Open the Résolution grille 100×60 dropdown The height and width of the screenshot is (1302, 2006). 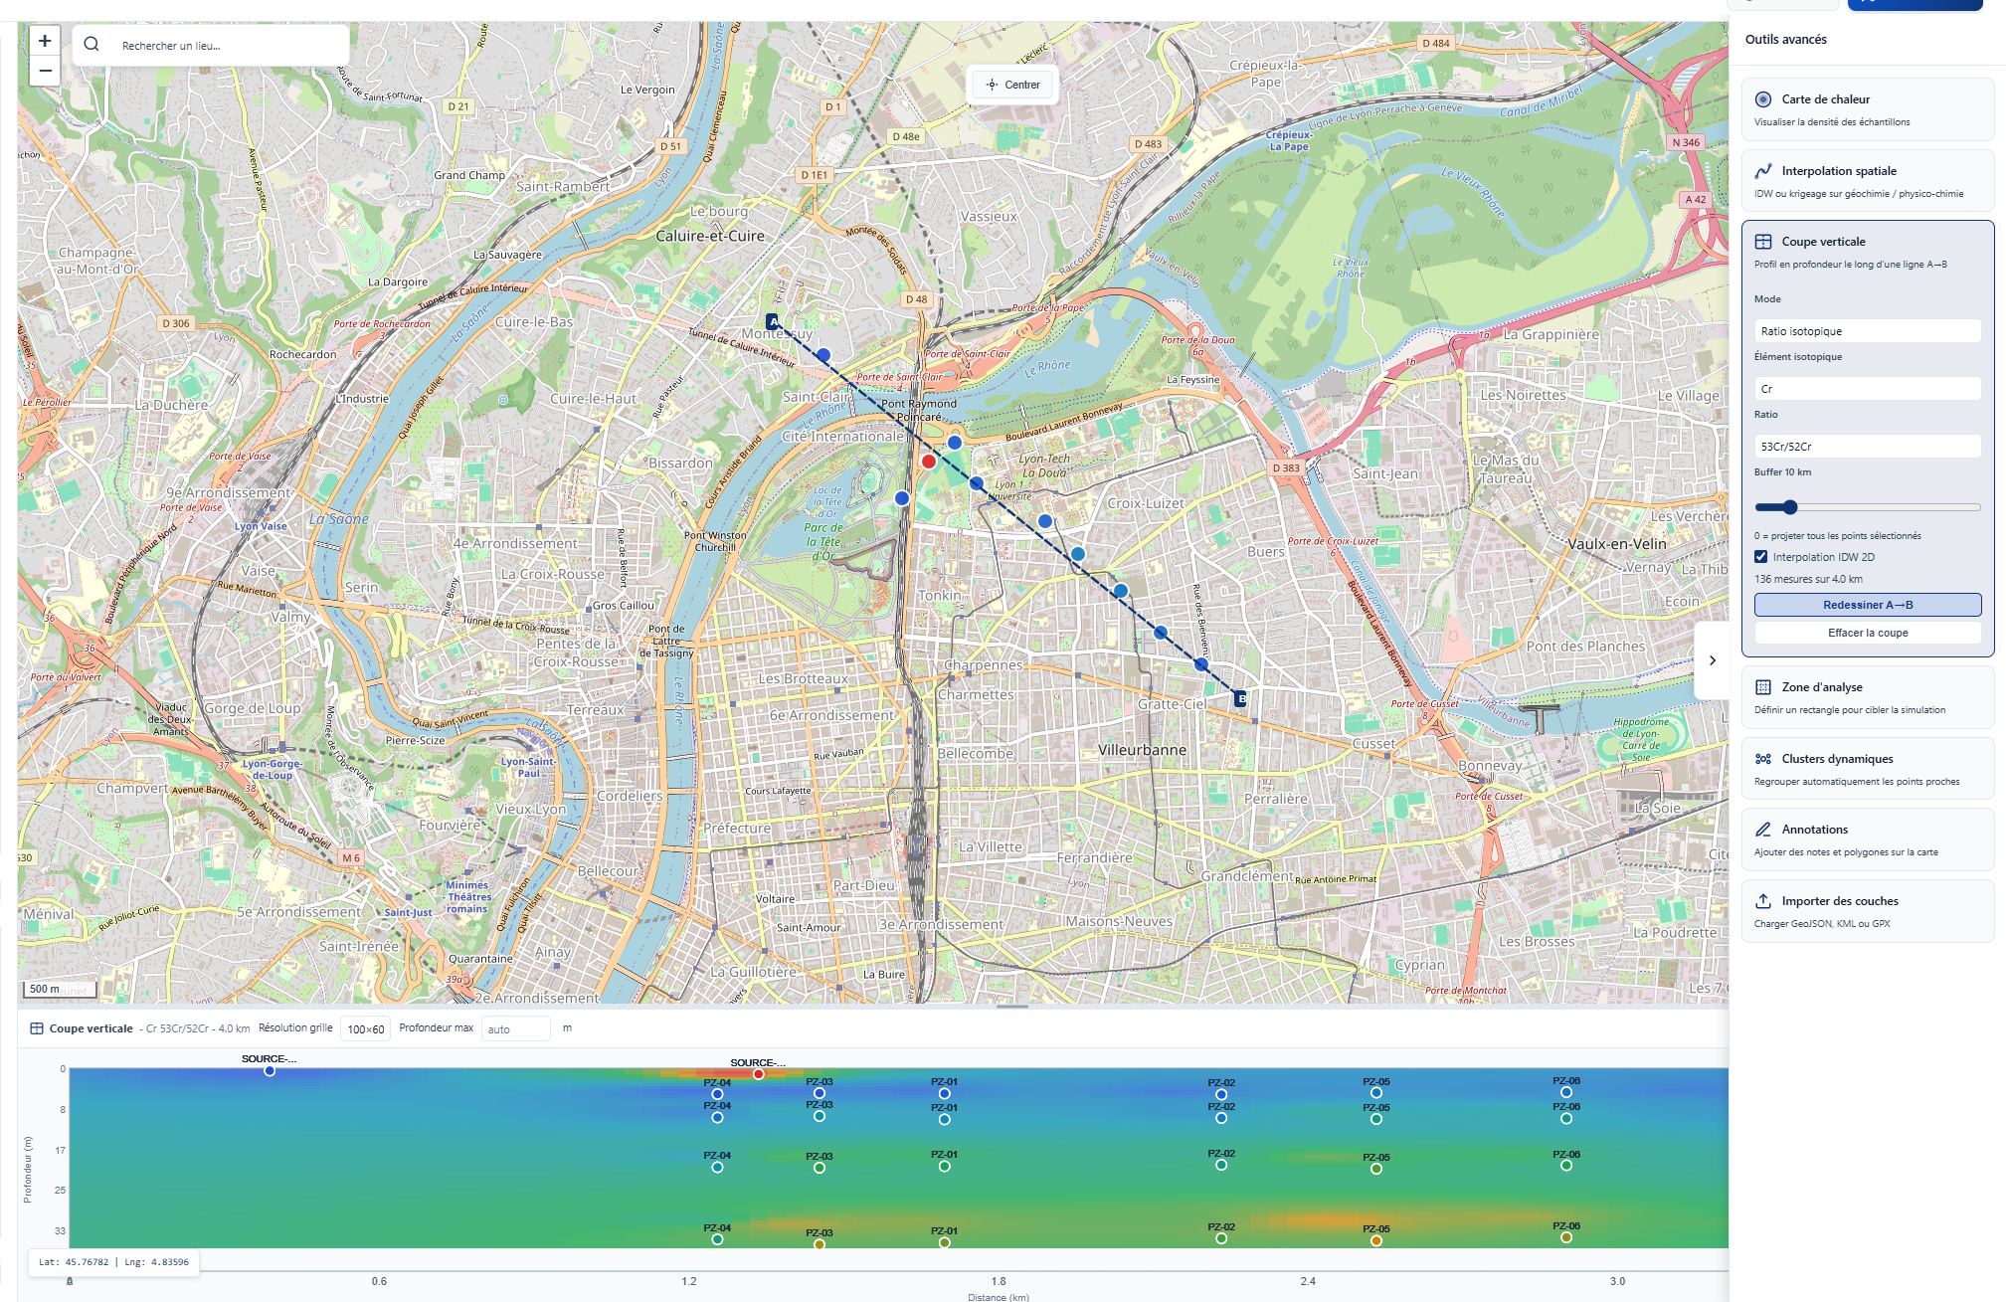(366, 1028)
